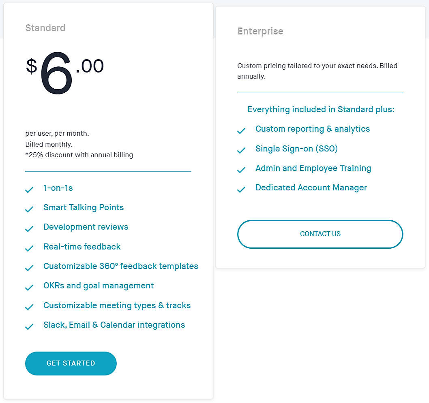Click the Custom pricing description text
The width and height of the screenshot is (429, 403).
(317, 70)
